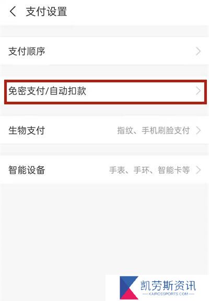Tap gray divider above 支付顺序 row
The height and width of the screenshot is (301, 210).
[x=105, y=31]
